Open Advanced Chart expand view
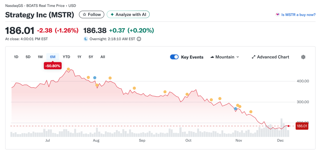 point(270,57)
